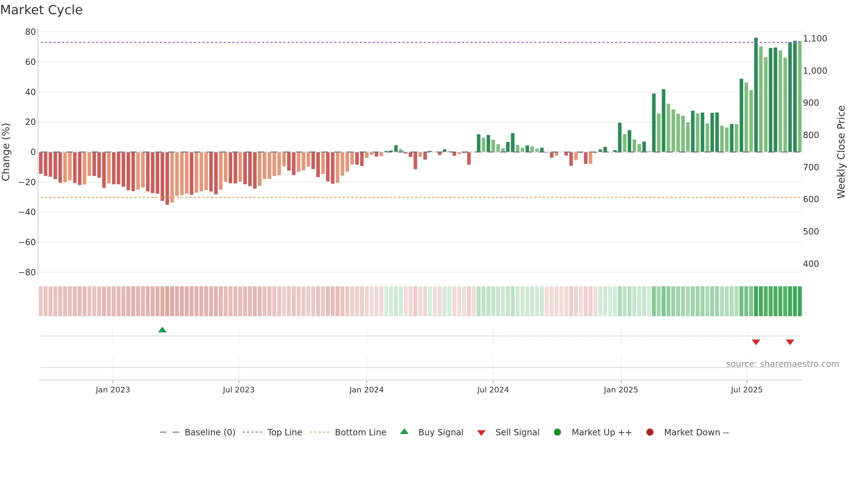Click the 1,000 price axis label
This screenshot has width=851, height=479.
point(815,71)
